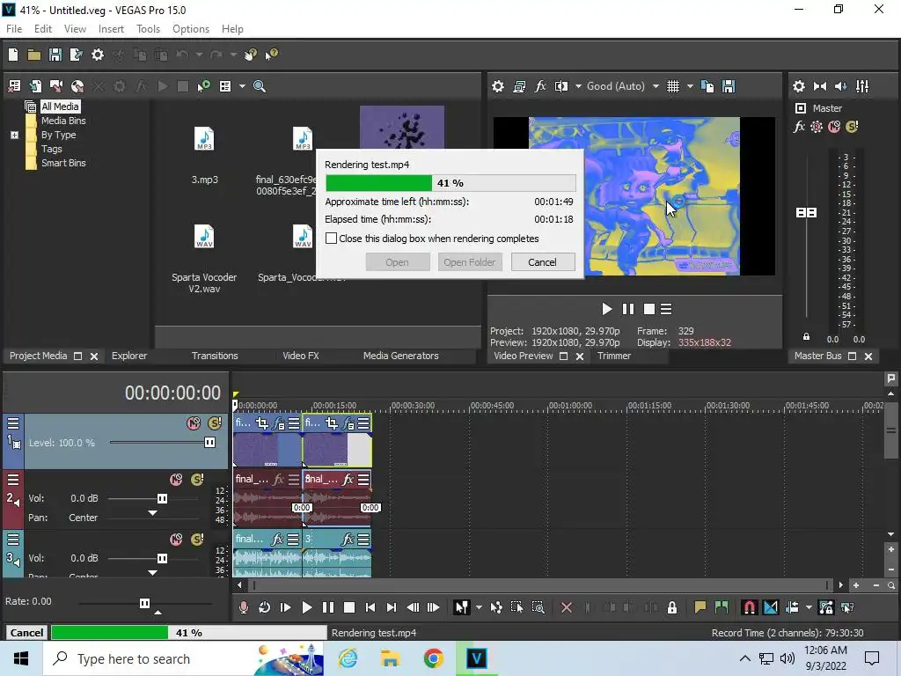Image resolution: width=901 pixels, height=676 pixels.
Task: Check Close this dialog box when rendering completes
Action: click(x=331, y=238)
